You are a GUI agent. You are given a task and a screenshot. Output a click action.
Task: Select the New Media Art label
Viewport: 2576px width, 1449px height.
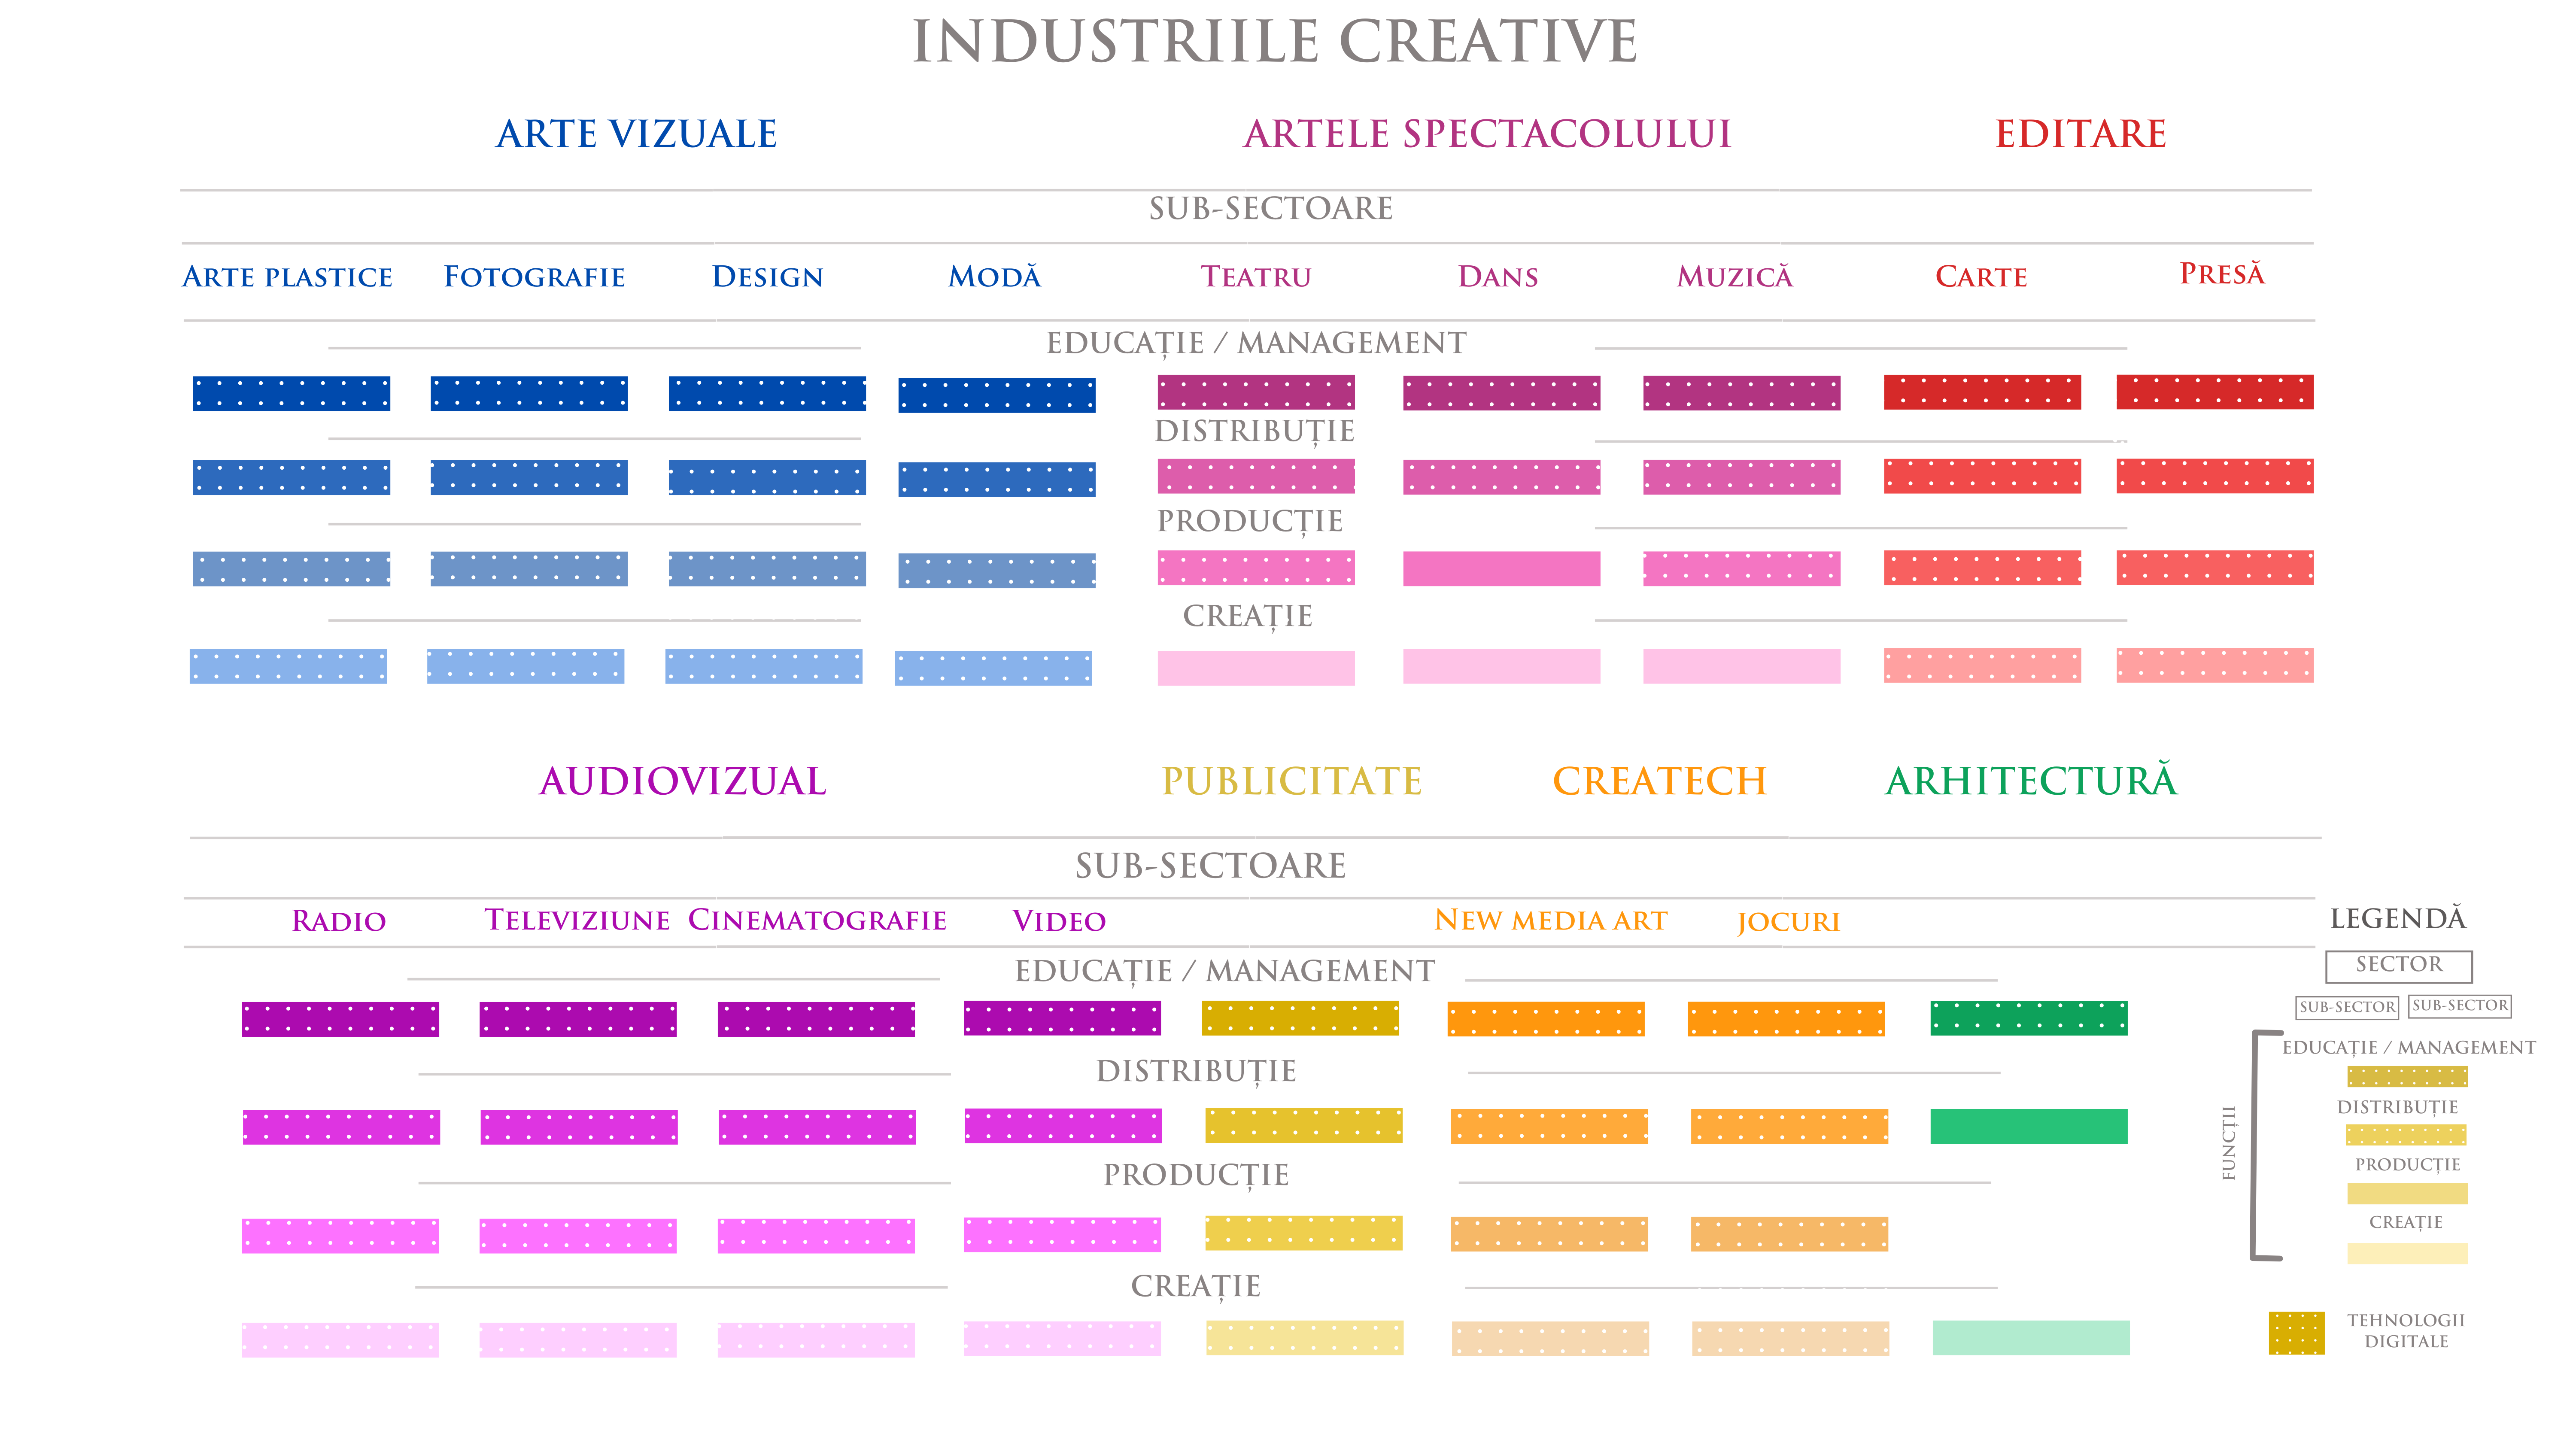1550,920
